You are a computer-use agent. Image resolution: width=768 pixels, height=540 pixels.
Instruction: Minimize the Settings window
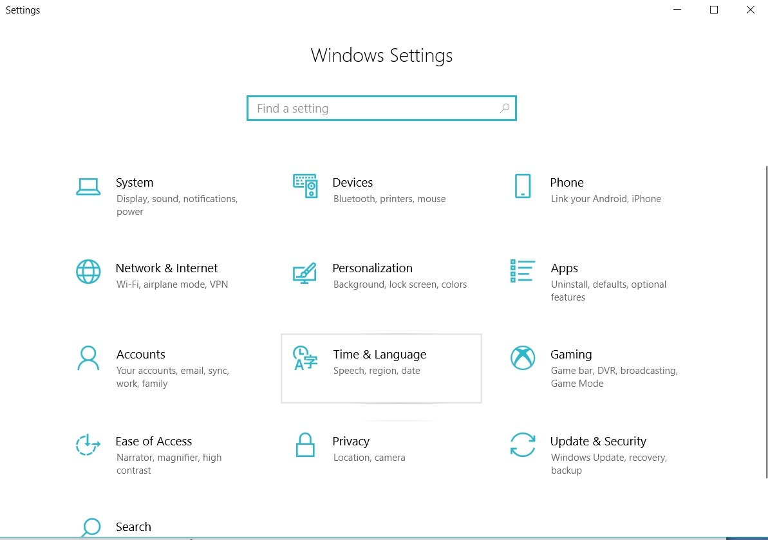tap(677, 10)
